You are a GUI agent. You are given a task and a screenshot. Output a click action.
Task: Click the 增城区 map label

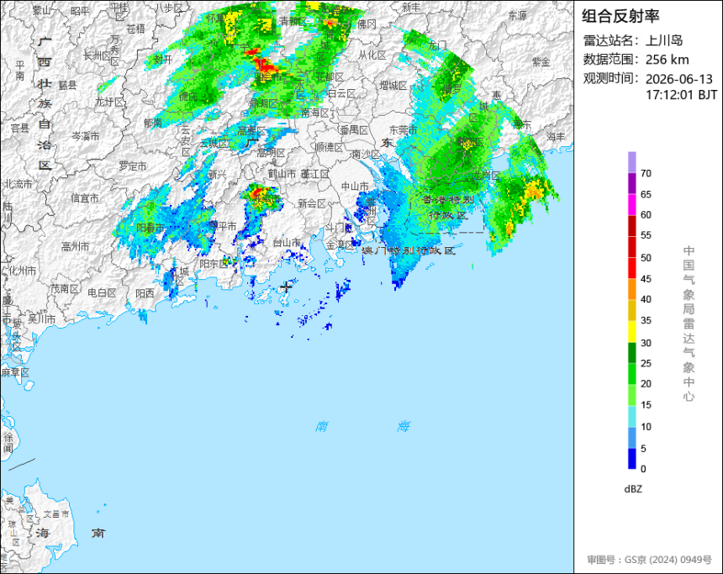pyautogui.click(x=393, y=86)
